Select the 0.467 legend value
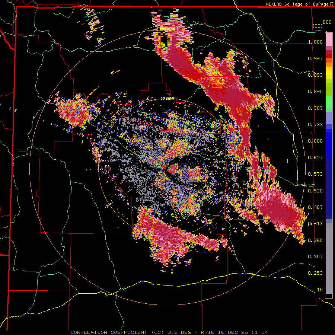 click(315, 207)
